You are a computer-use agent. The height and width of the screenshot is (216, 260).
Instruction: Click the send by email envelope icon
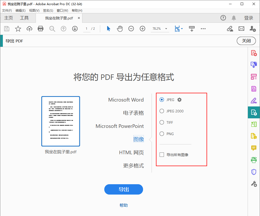(241, 29)
